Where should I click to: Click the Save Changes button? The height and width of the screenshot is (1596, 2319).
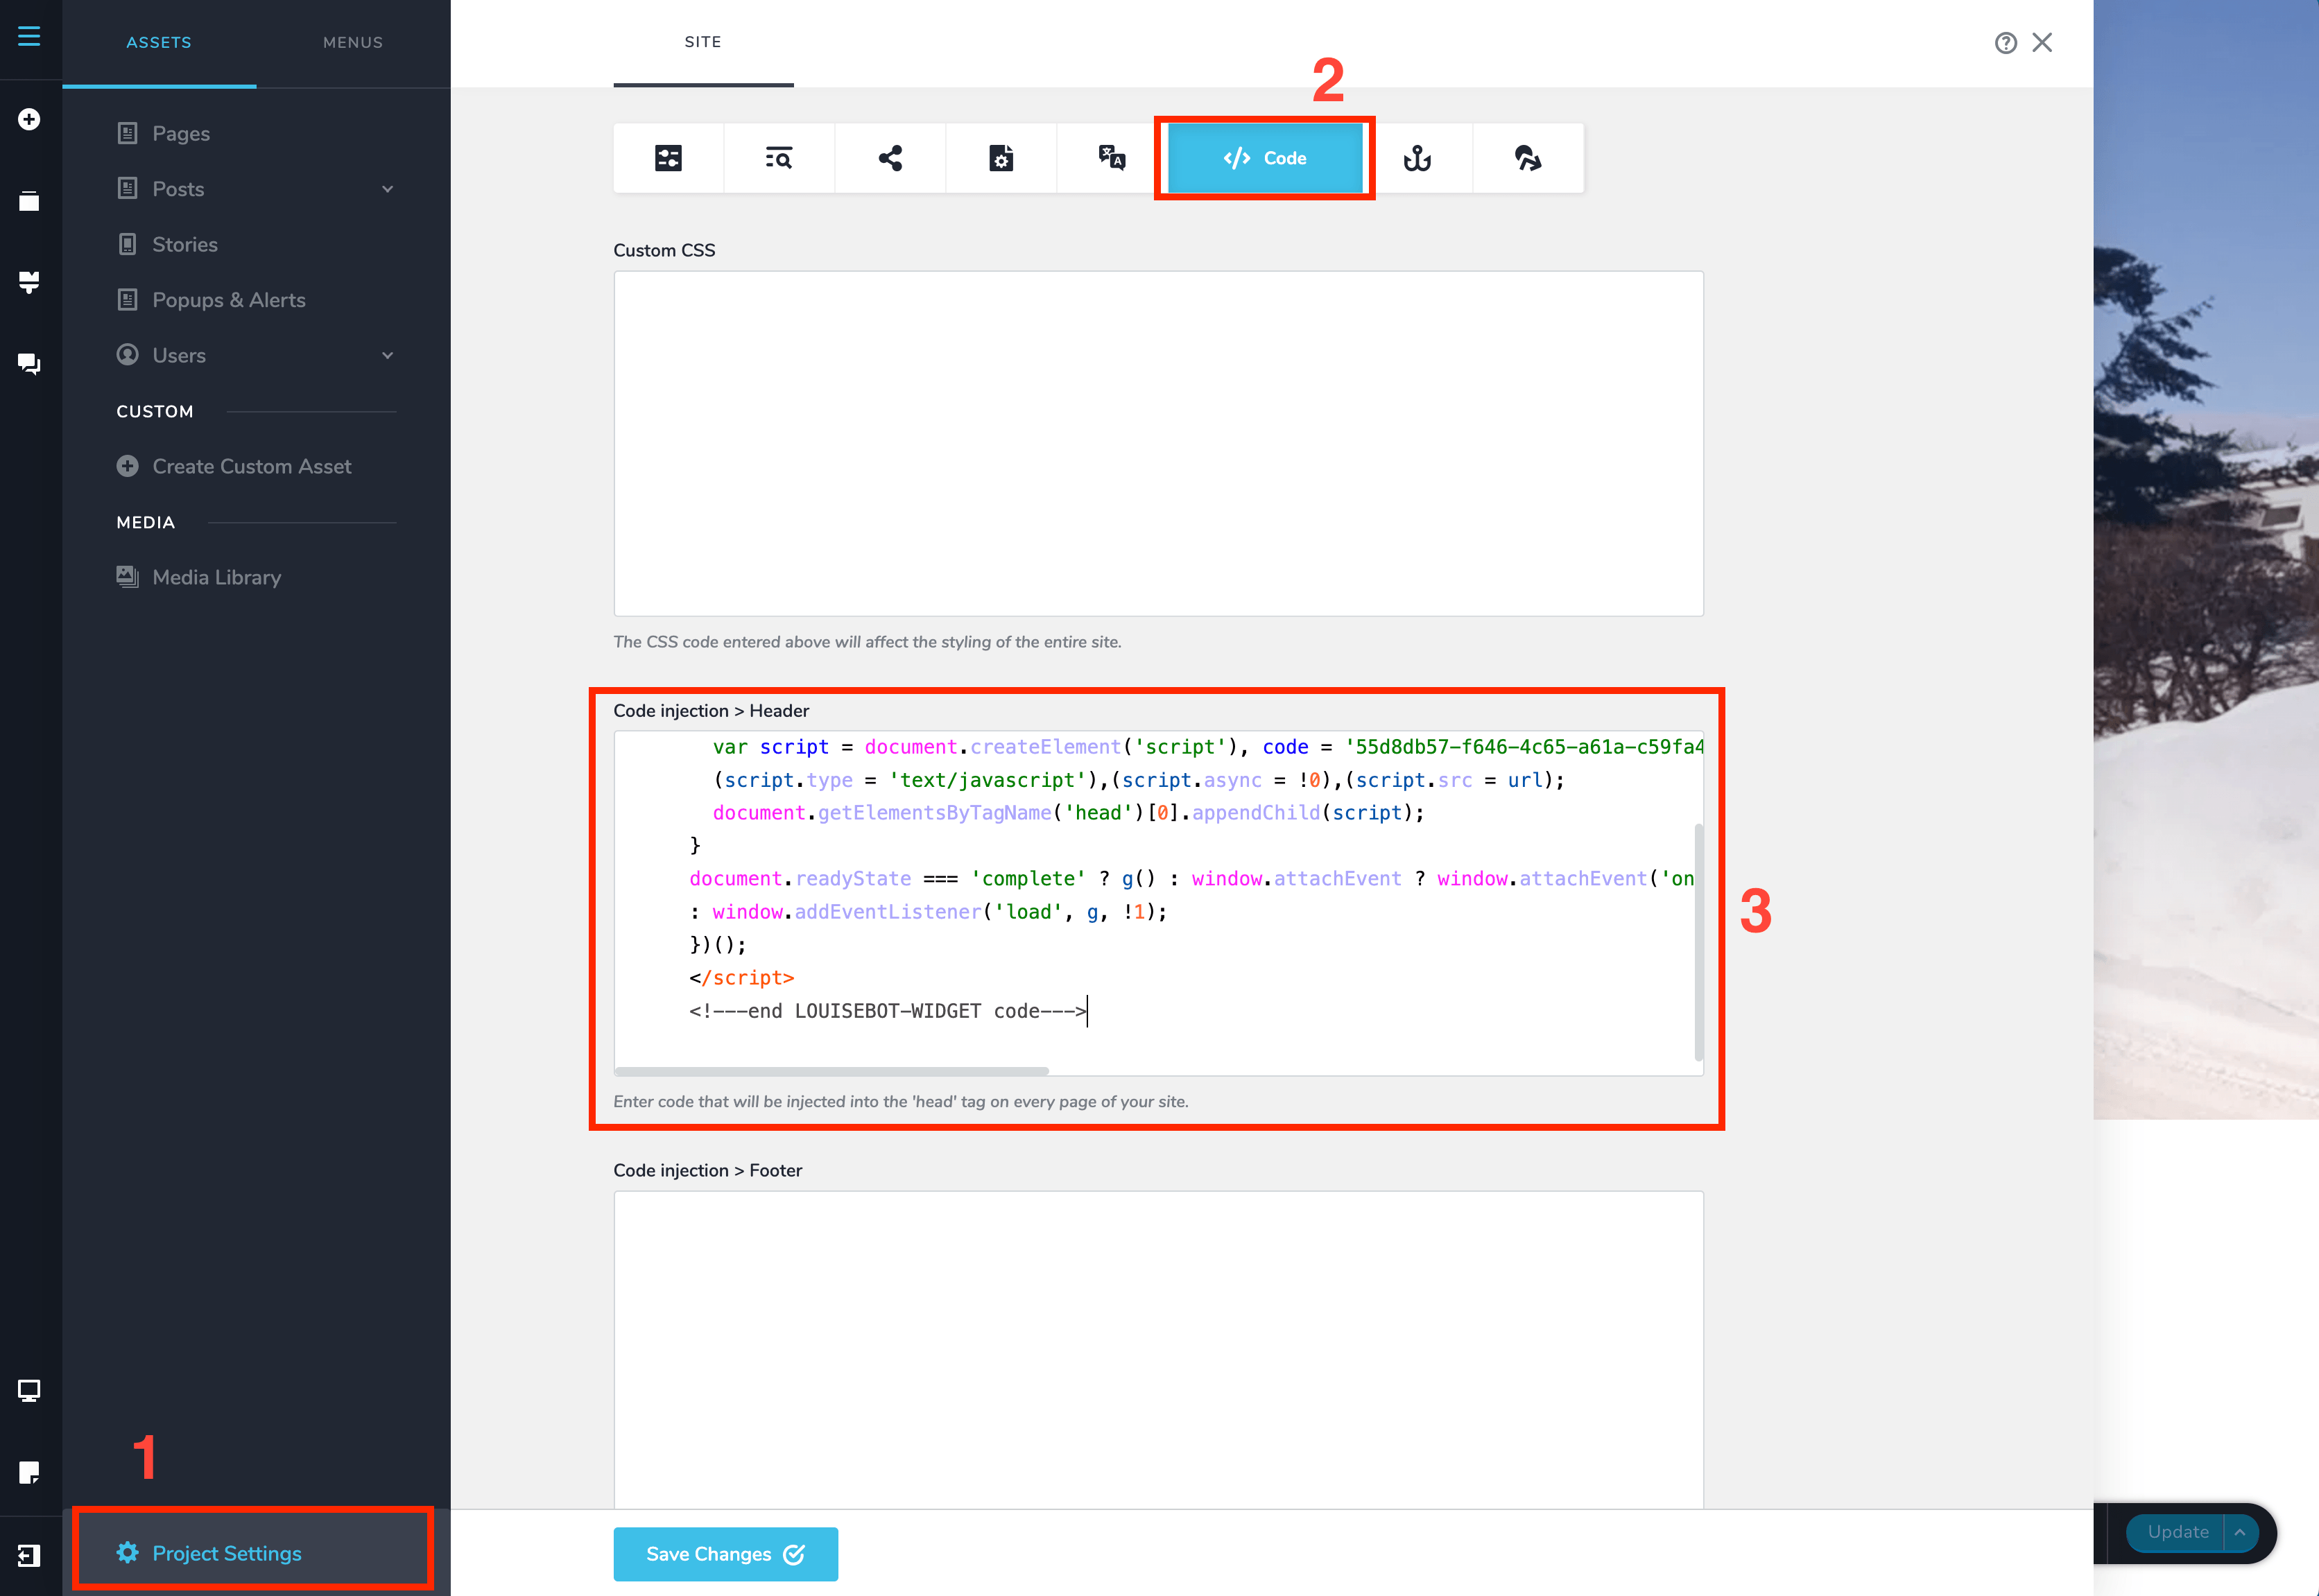pos(726,1554)
